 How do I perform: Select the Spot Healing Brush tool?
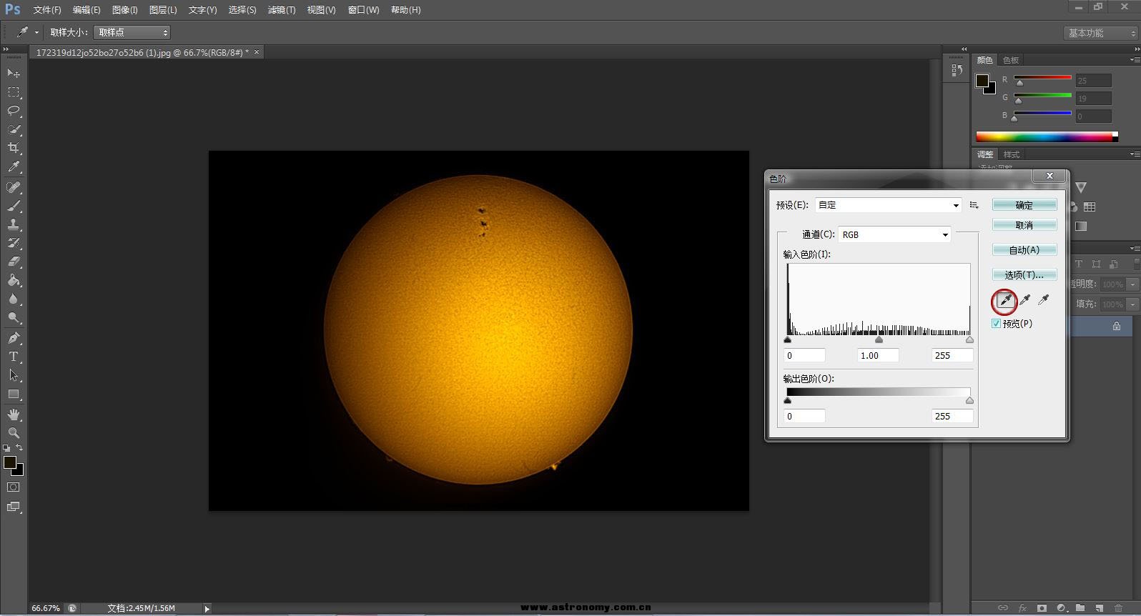14,187
